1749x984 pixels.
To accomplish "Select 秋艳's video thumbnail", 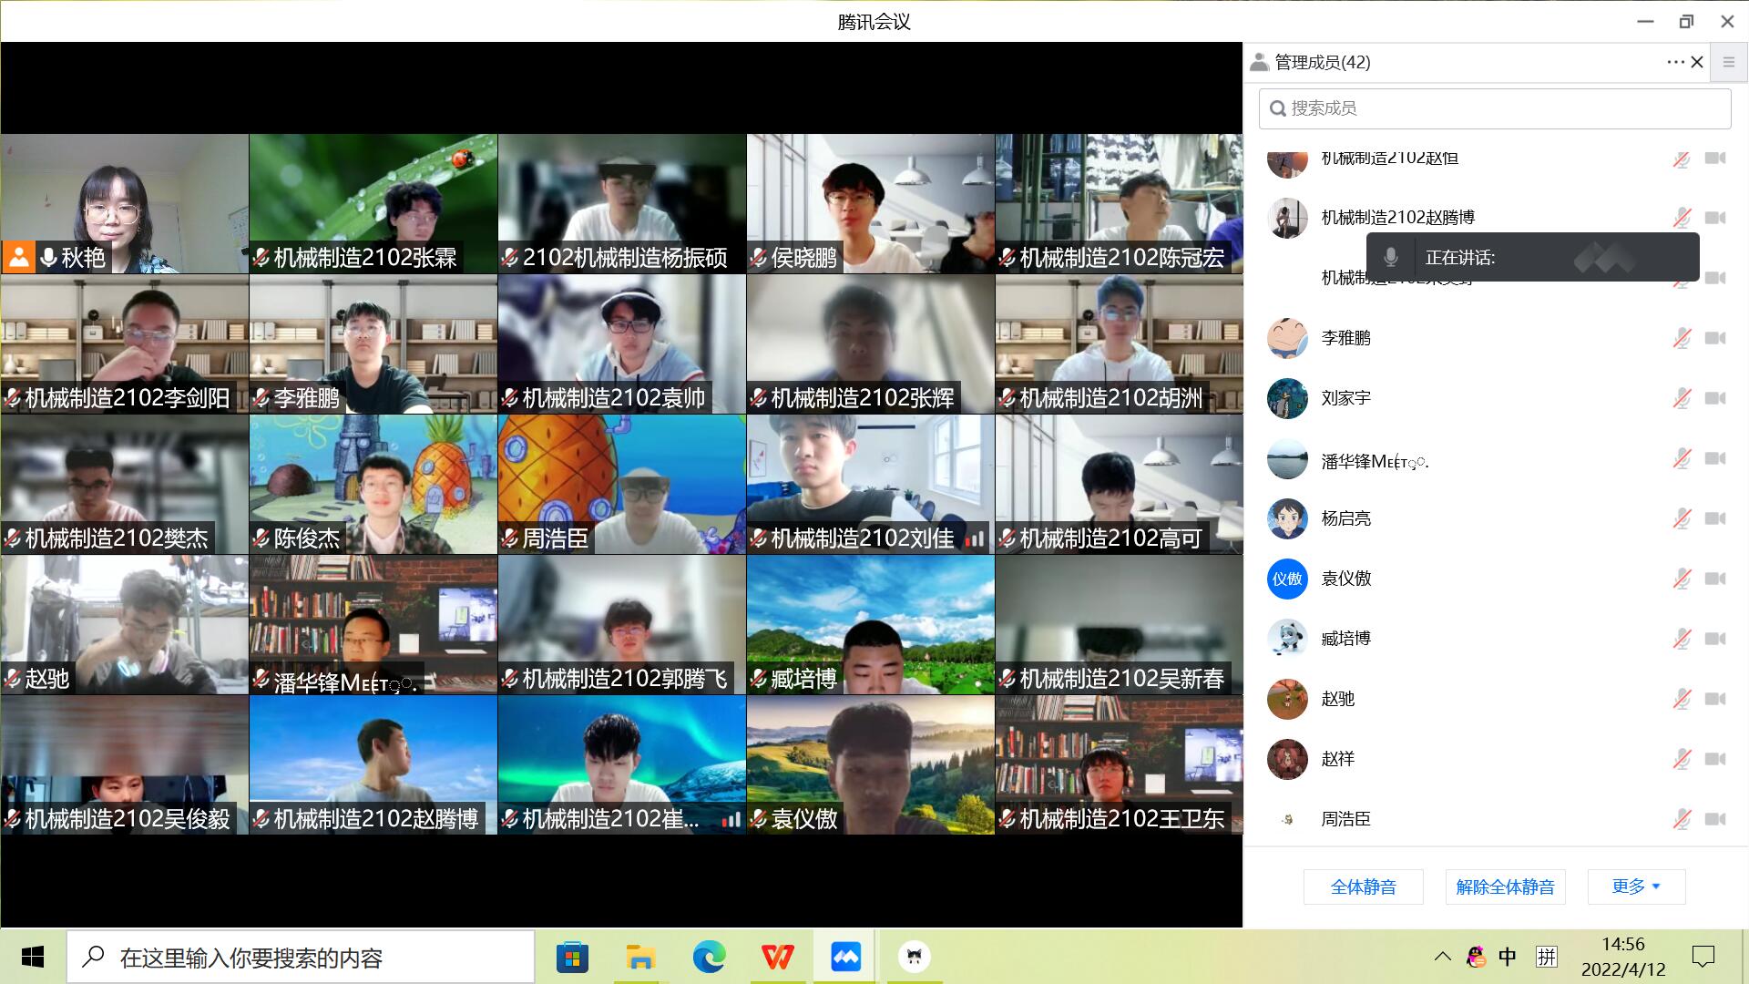I will (x=125, y=203).
